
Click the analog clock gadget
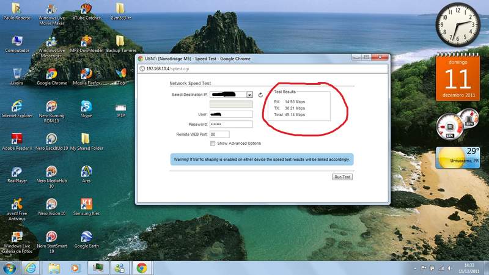click(x=457, y=24)
